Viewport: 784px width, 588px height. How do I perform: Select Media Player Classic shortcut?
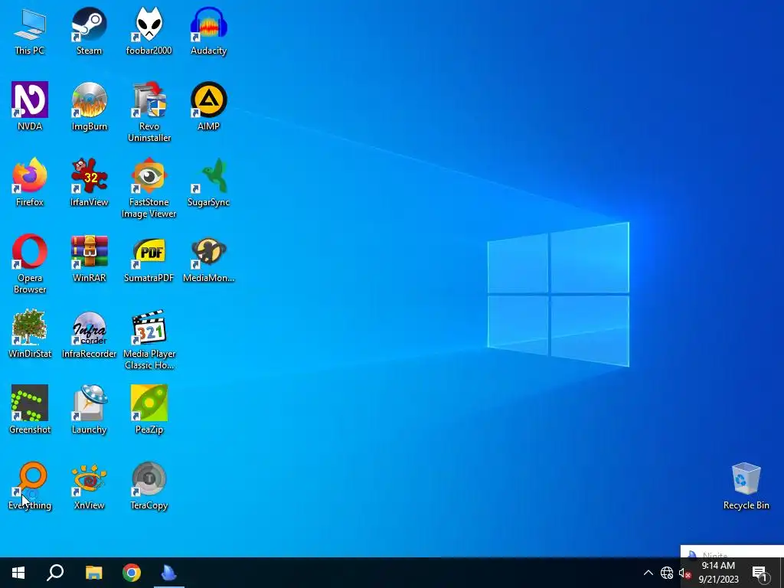coord(149,340)
